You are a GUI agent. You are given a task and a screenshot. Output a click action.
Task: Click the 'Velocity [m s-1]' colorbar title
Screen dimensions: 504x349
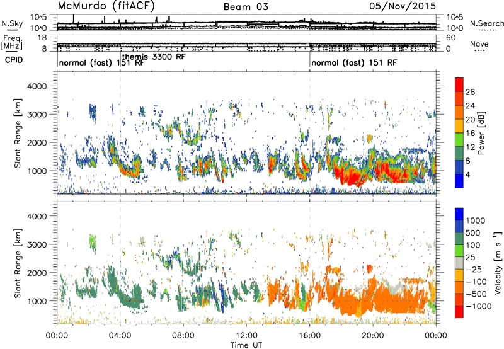498,262
